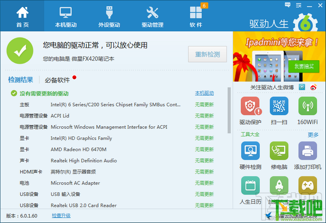Click 检查升级 check upgrade link
The height and width of the screenshot is (223, 326).
coord(61,216)
